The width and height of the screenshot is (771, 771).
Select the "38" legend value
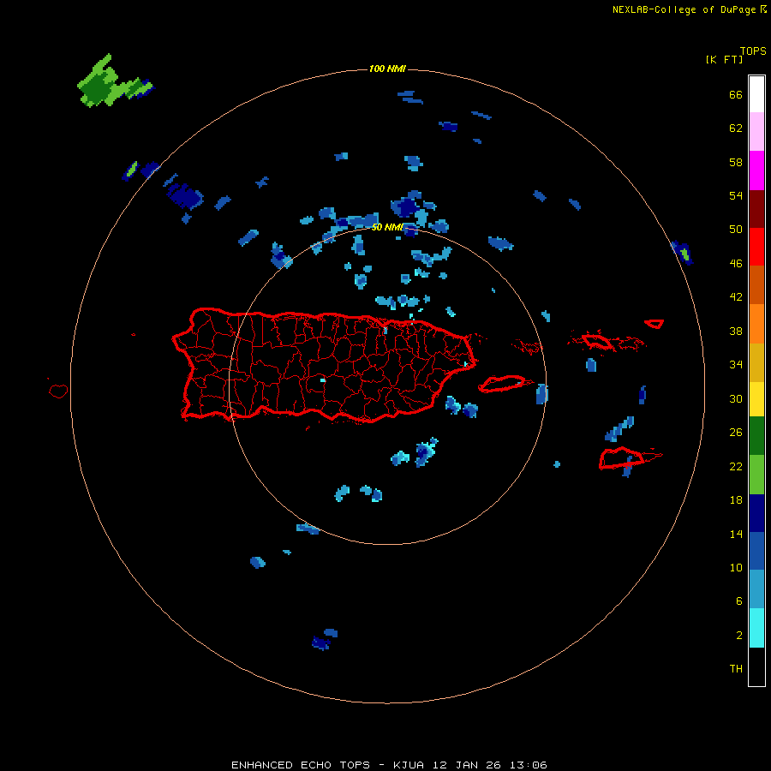pos(736,332)
